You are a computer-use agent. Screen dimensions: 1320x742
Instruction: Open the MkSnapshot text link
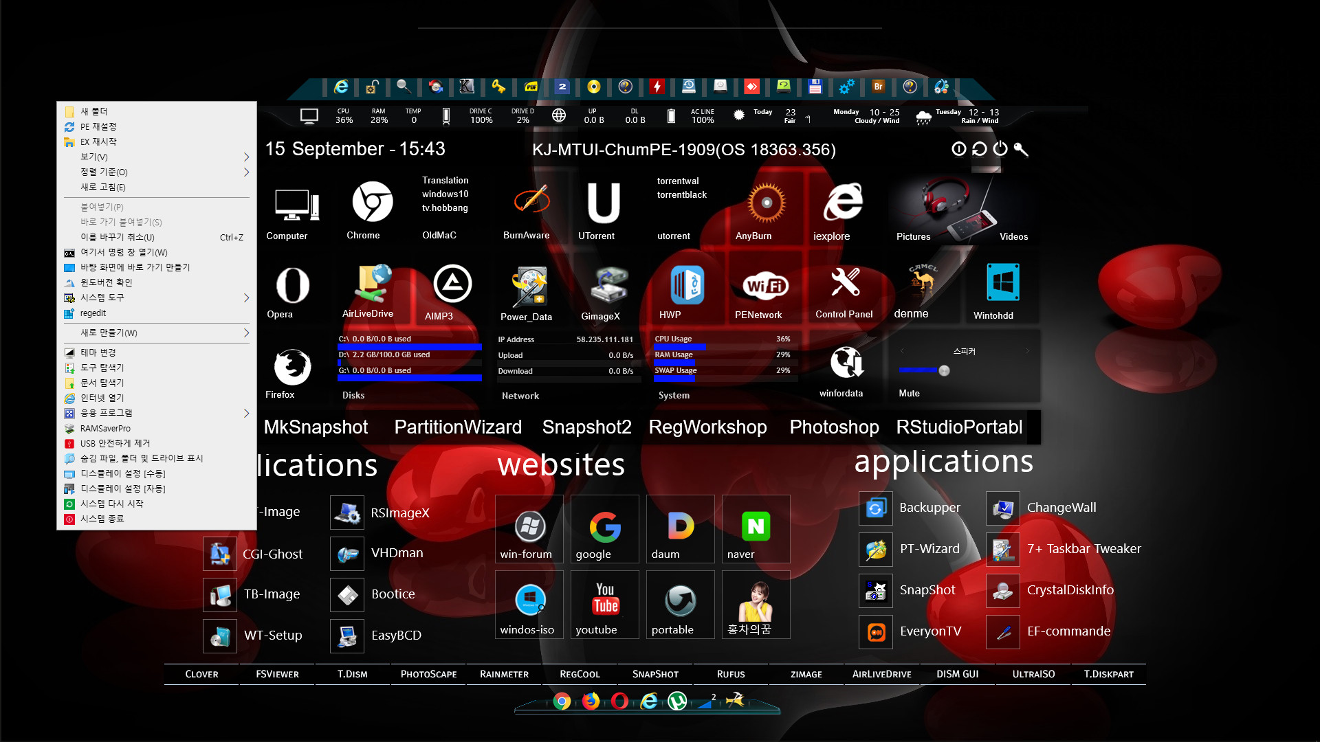pyautogui.click(x=316, y=427)
